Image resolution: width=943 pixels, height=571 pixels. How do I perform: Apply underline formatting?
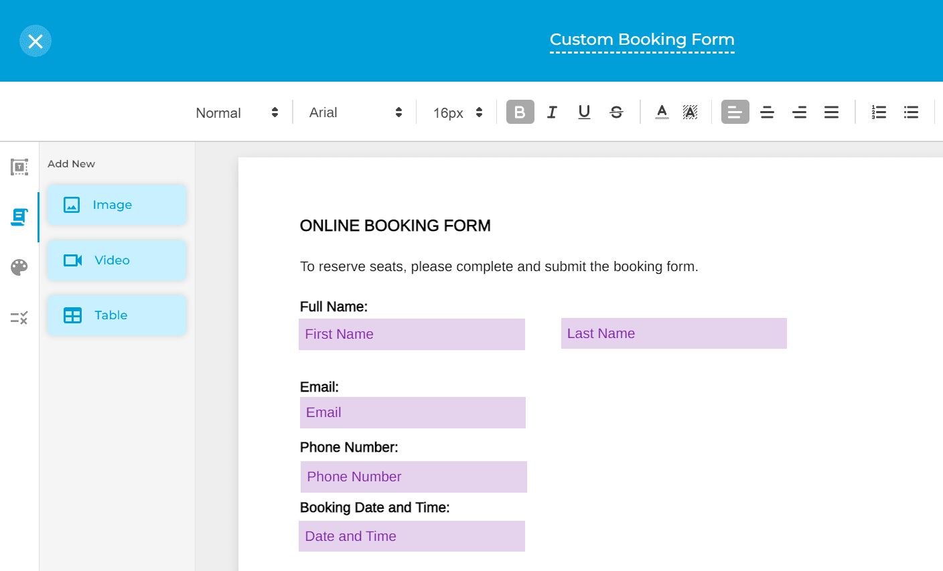click(583, 112)
